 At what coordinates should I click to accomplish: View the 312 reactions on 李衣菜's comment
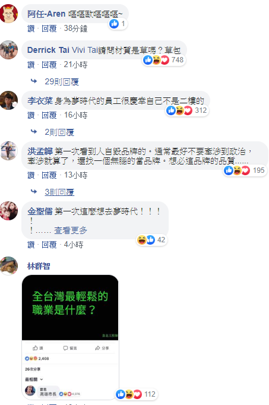187,110
